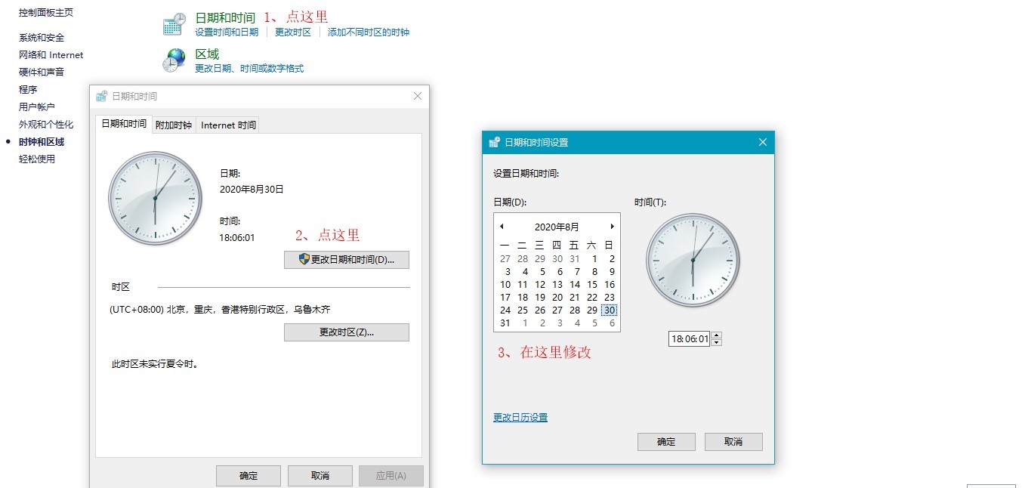Click 取消 in the 日期和时间设置 dialog
The image size is (1028, 488).
pyautogui.click(x=733, y=442)
